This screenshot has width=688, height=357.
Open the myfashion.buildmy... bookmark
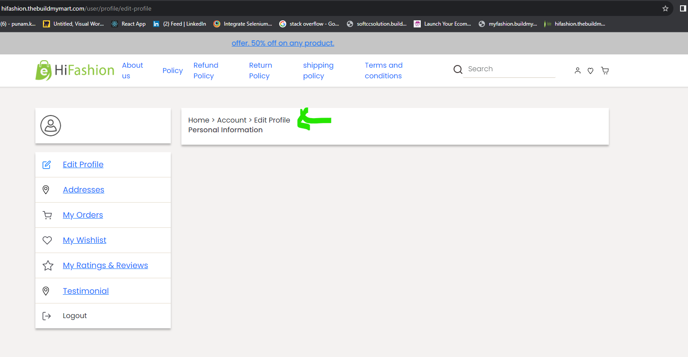508,24
